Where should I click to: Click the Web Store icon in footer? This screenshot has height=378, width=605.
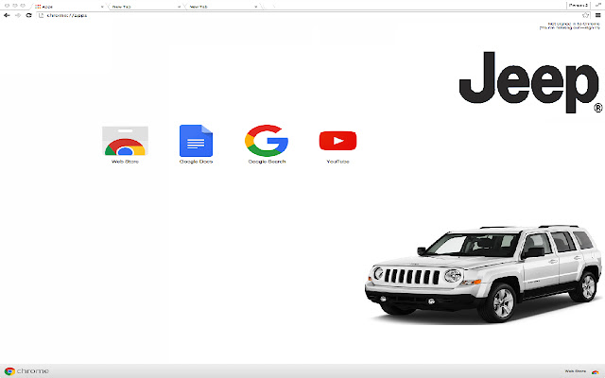tap(595, 371)
